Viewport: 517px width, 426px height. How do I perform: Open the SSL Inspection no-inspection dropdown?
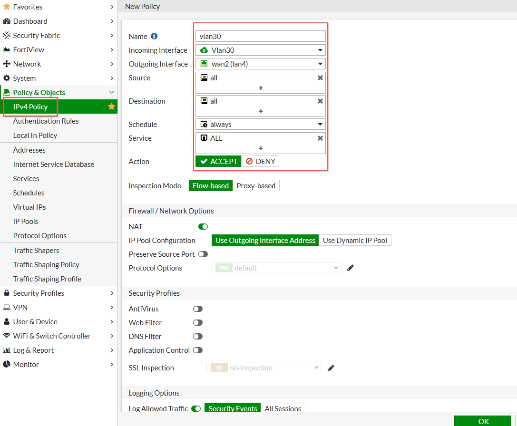pyautogui.click(x=264, y=368)
